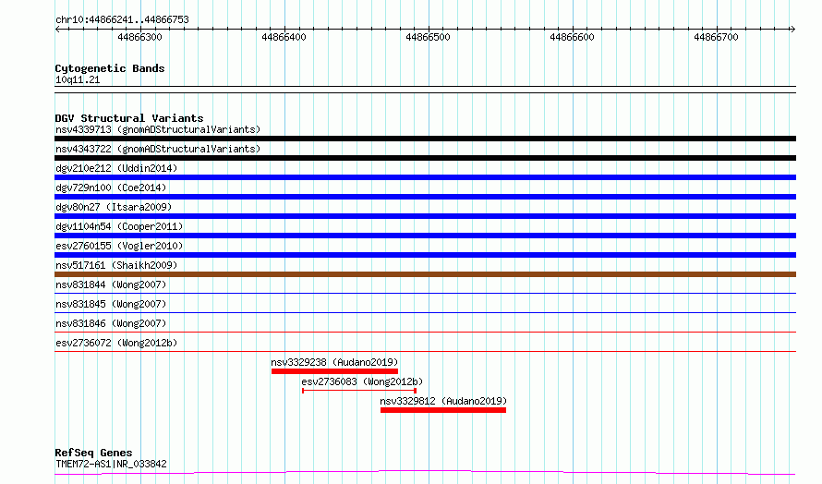Click ruler position 44866700
This screenshot has width=822, height=484.
click(x=716, y=37)
